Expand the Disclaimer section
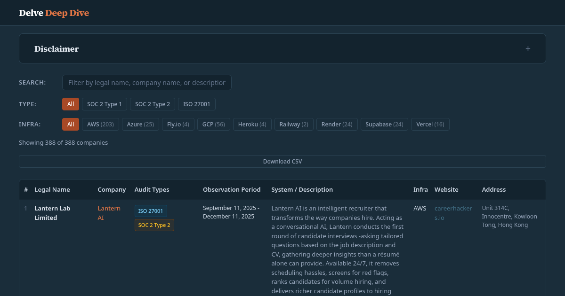This screenshot has width=565, height=296. point(282,48)
